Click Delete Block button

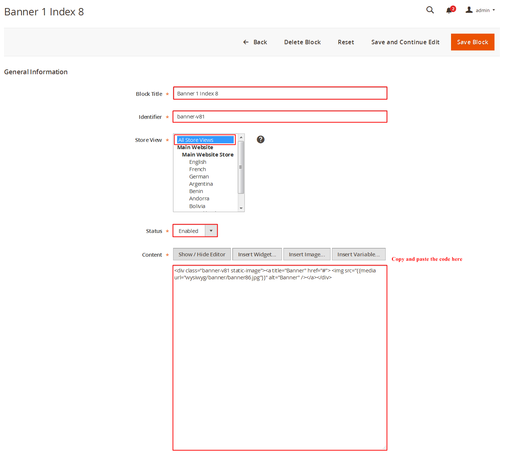point(302,42)
